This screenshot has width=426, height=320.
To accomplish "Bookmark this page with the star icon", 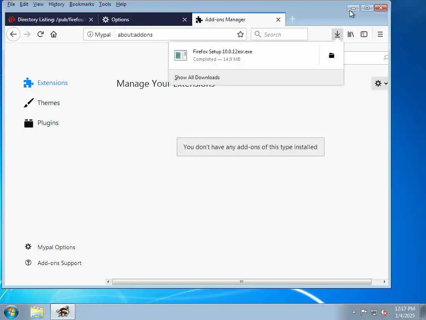I will pyautogui.click(x=240, y=34).
